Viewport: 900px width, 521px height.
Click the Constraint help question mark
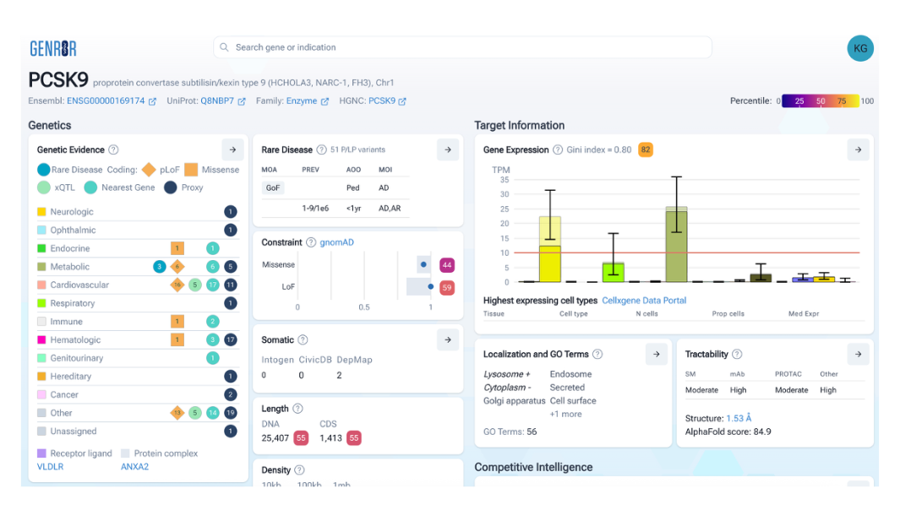click(311, 242)
